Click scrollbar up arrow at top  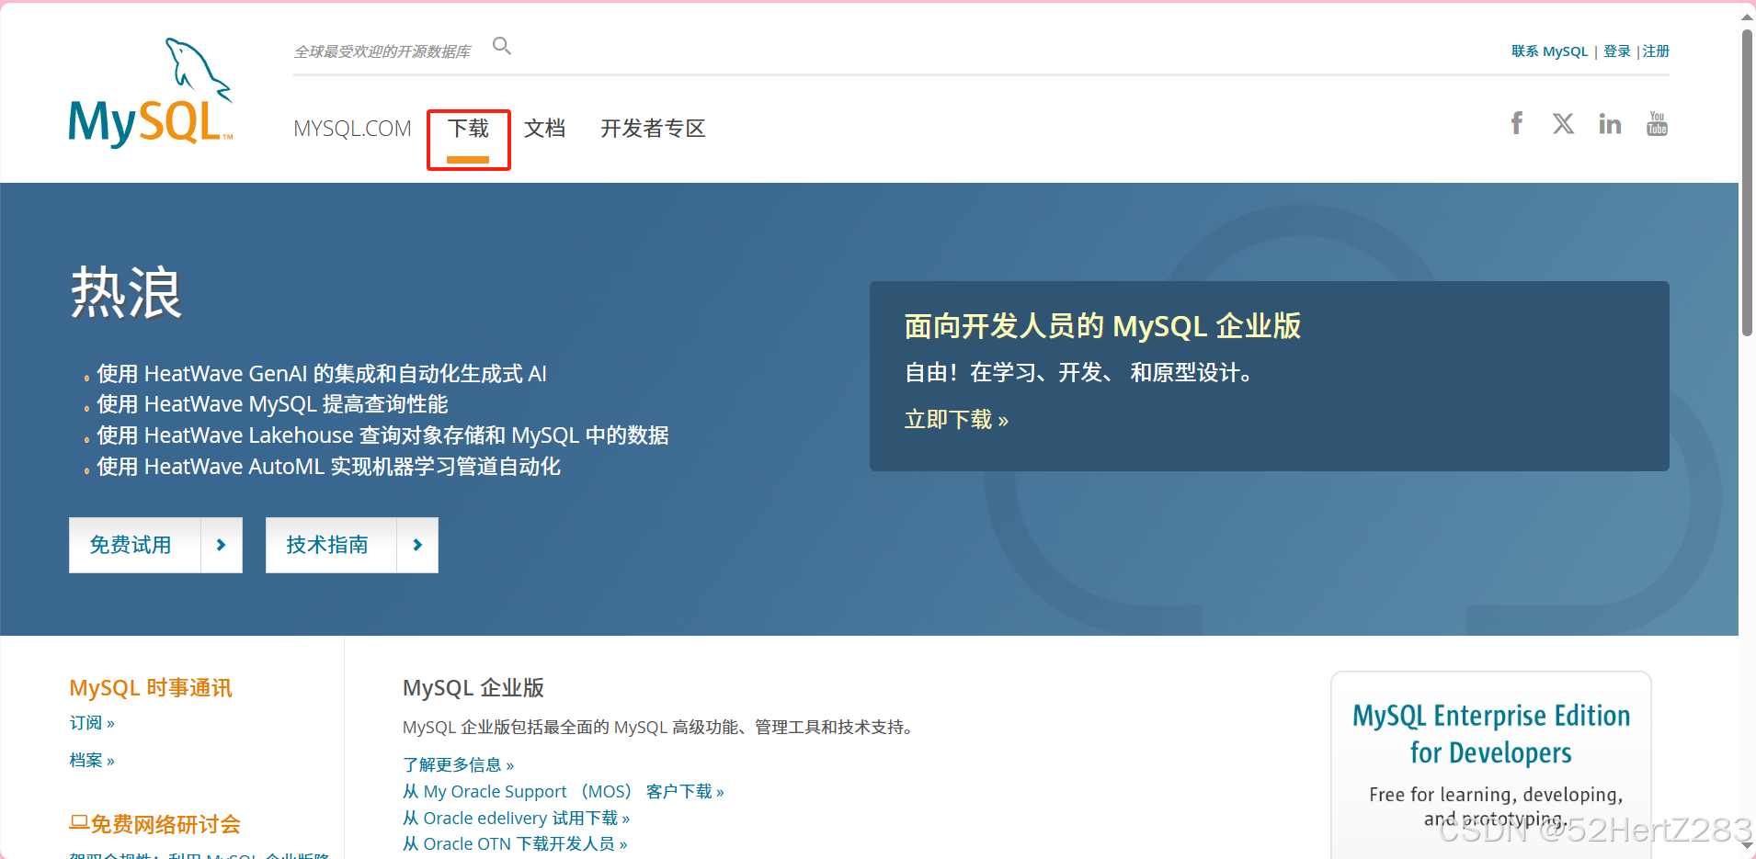click(x=1747, y=16)
